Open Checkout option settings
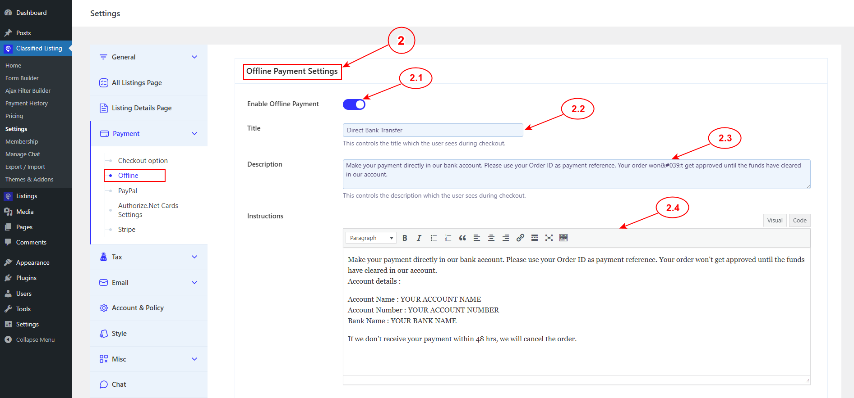854x398 pixels. tap(143, 161)
